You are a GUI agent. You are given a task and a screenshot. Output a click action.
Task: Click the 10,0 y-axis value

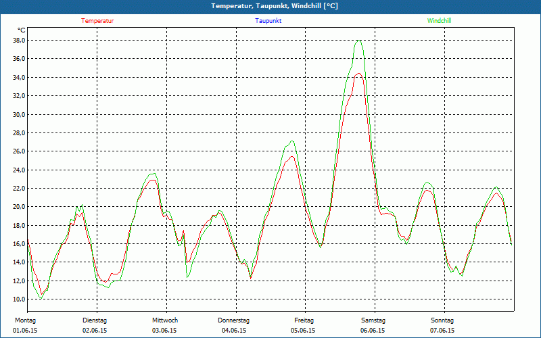(x=20, y=299)
